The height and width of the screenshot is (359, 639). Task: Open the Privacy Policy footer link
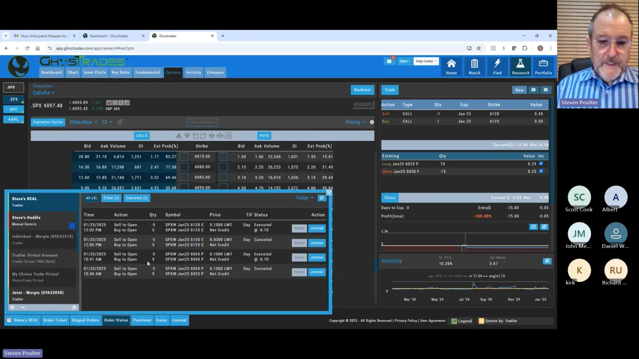pyautogui.click(x=406, y=321)
